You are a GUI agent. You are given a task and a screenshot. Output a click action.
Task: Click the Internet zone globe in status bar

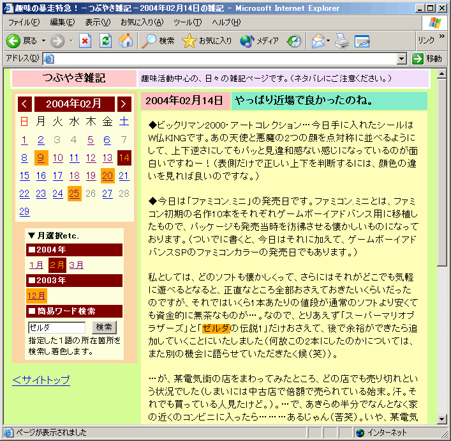[x=360, y=432]
